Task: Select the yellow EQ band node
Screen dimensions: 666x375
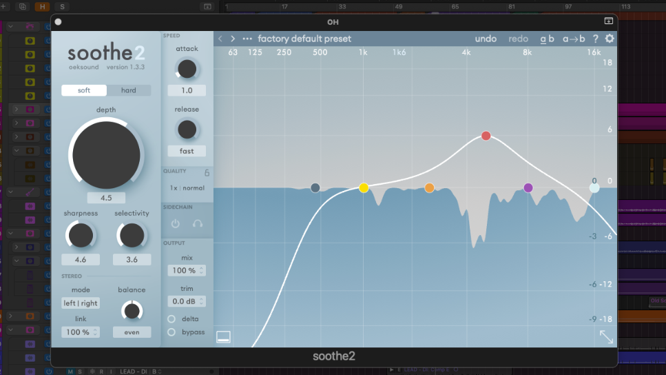Action: [x=364, y=188]
